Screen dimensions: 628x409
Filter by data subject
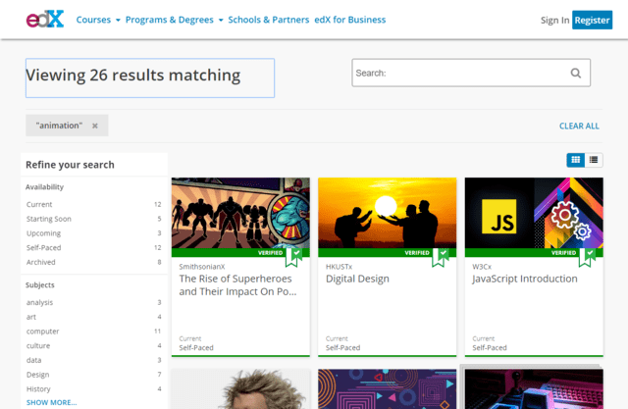click(94, 360)
